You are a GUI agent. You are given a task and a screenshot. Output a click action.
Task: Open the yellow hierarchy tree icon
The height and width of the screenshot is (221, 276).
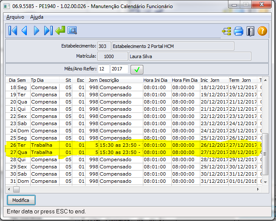point(227,31)
